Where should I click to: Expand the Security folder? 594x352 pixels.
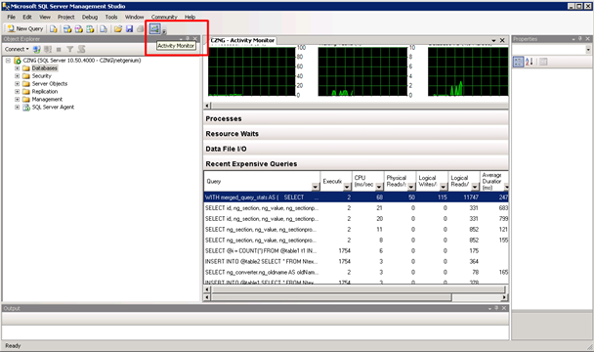[17, 76]
